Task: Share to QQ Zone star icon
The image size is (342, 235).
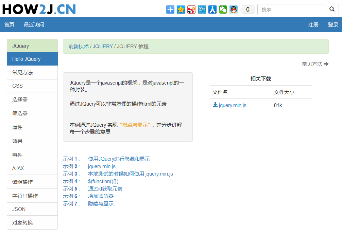Action: 181,10
